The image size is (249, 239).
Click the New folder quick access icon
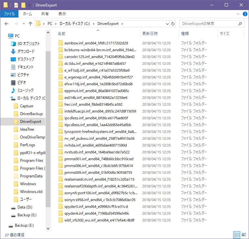(23, 5)
